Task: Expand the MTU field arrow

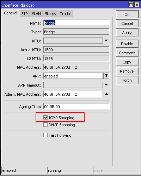Action: (106, 41)
